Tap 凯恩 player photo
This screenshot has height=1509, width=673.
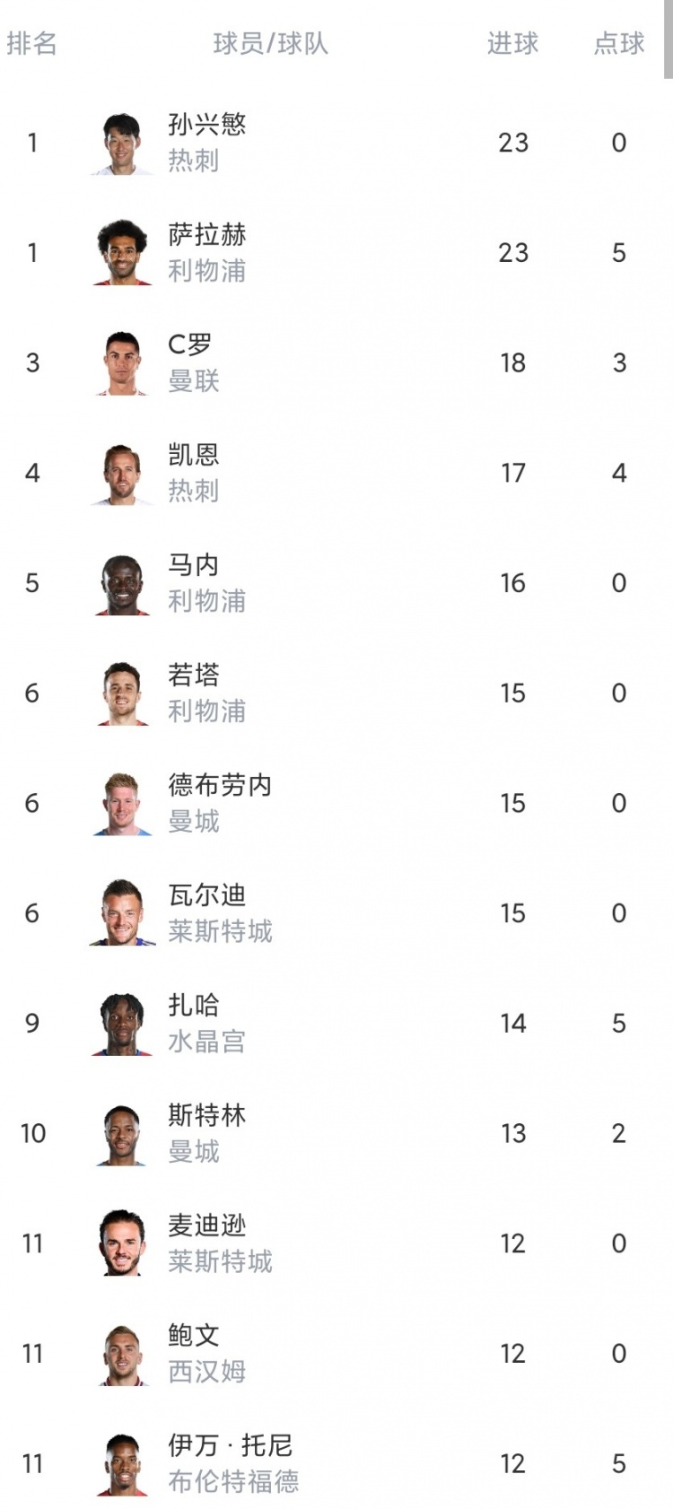click(x=122, y=473)
